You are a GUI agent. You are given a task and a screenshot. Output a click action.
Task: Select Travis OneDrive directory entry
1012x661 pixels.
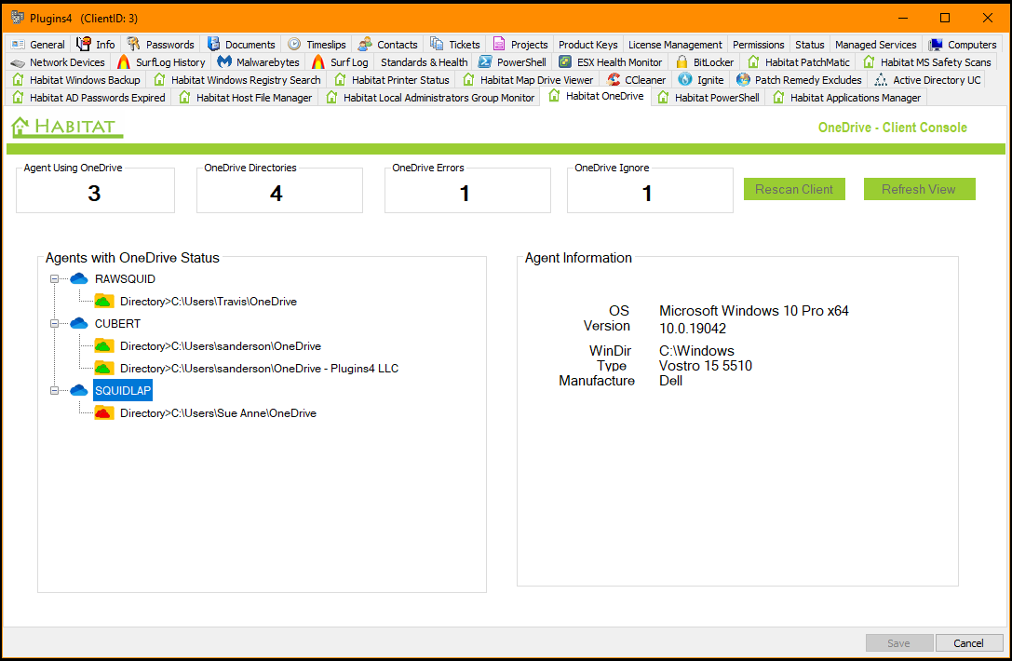click(209, 302)
